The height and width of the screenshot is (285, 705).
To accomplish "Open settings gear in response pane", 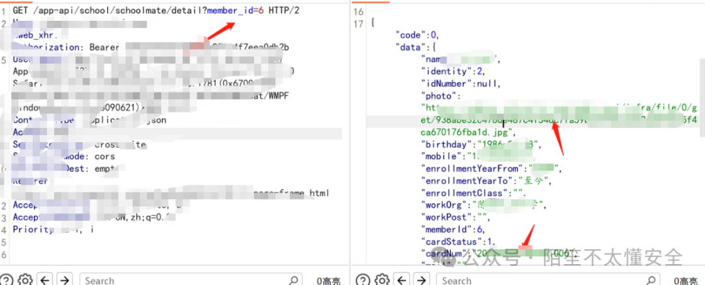I will coord(381,279).
